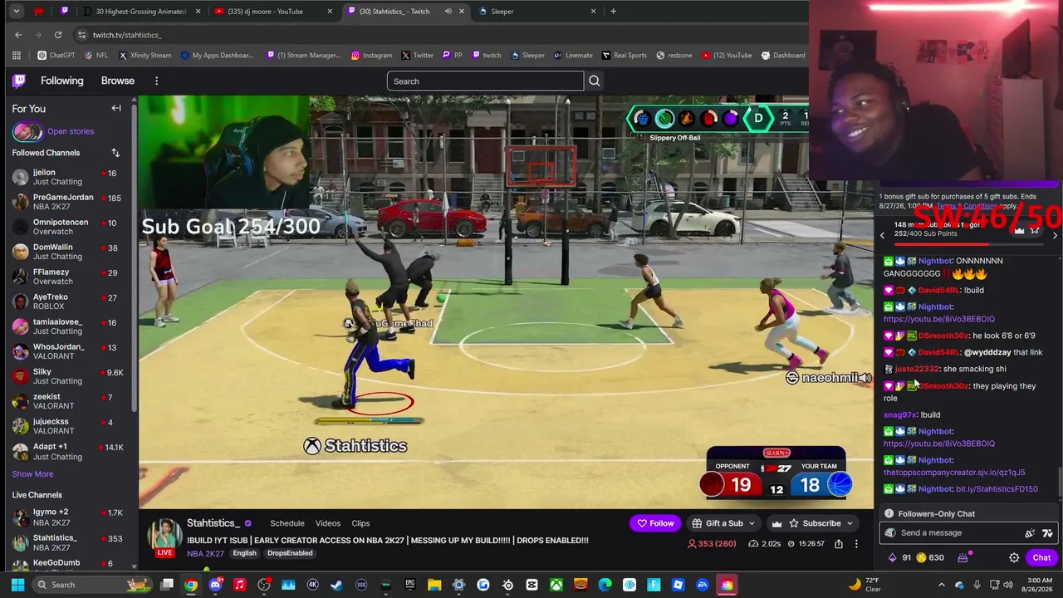This screenshot has height=598, width=1063.
Task: Send message with Chat button
Action: (1041, 557)
